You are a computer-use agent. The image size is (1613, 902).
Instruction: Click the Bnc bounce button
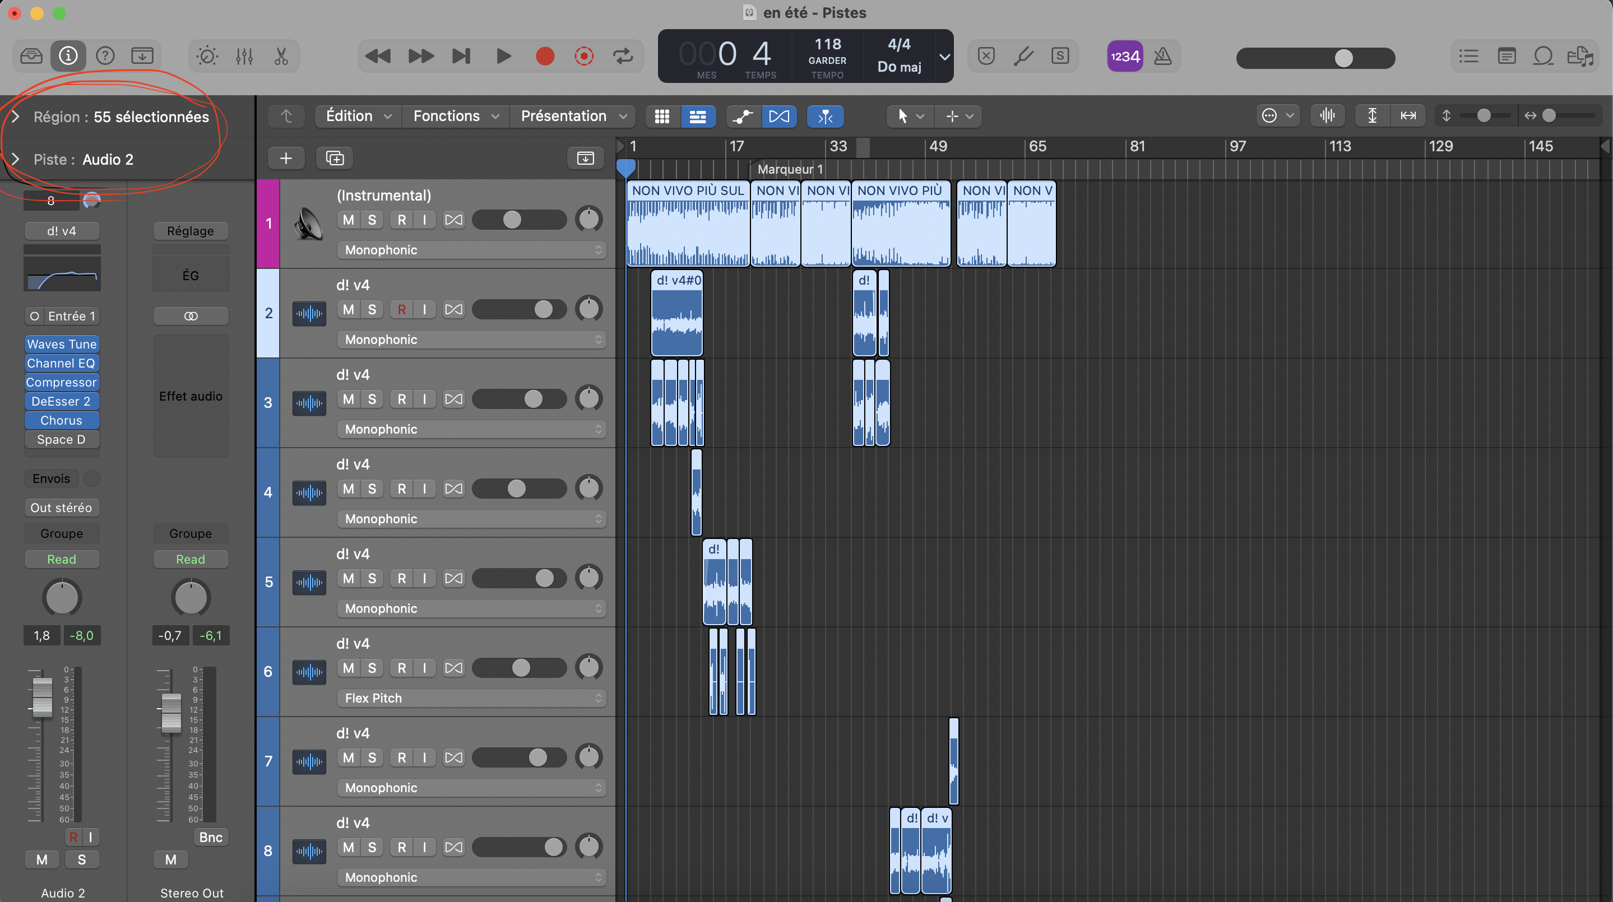point(211,837)
